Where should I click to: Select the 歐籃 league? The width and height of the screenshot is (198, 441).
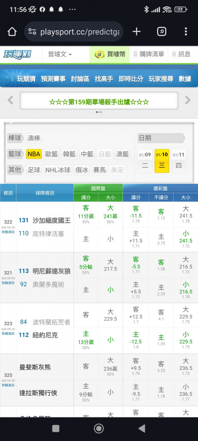[x=51, y=154]
